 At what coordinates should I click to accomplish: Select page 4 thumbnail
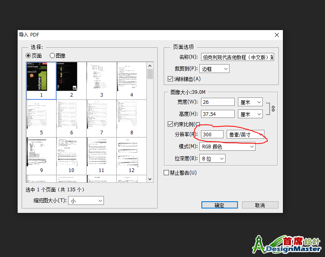coord(132,81)
